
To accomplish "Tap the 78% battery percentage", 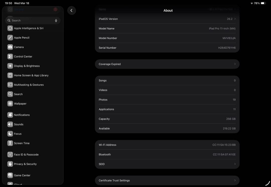I will tap(257, 3).
